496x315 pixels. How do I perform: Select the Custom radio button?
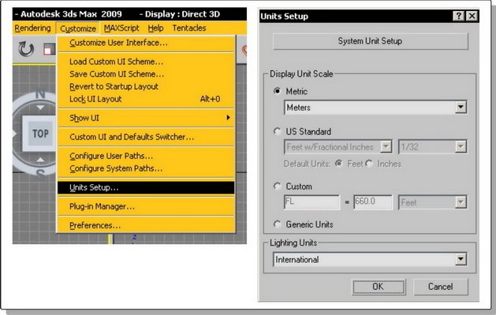coord(277,186)
